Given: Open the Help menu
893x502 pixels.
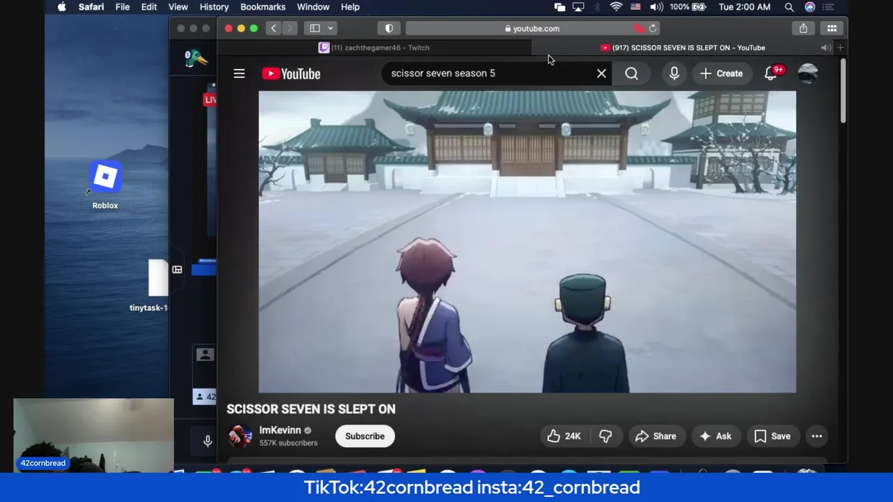Looking at the screenshot, I should tap(350, 7).
